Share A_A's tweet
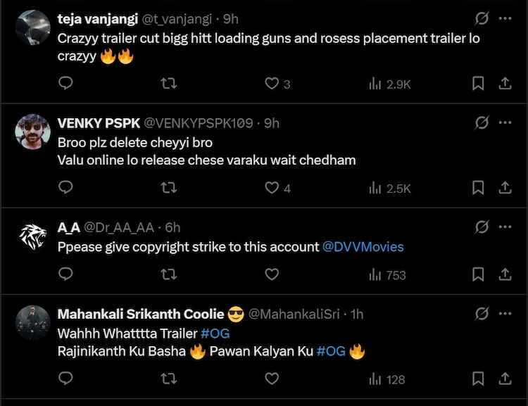Viewport: 528px width, 406px height. click(x=505, y=275)
